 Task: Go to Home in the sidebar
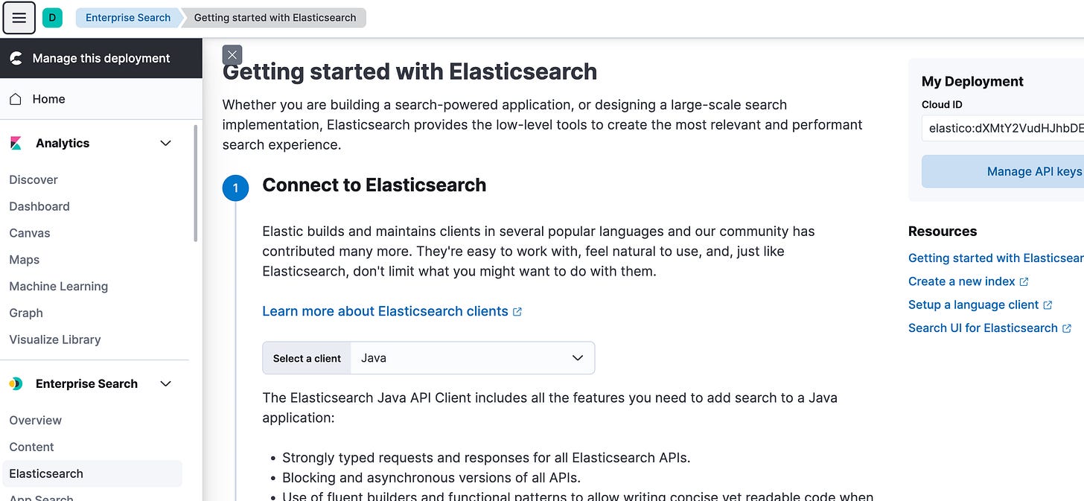point(48,99)
